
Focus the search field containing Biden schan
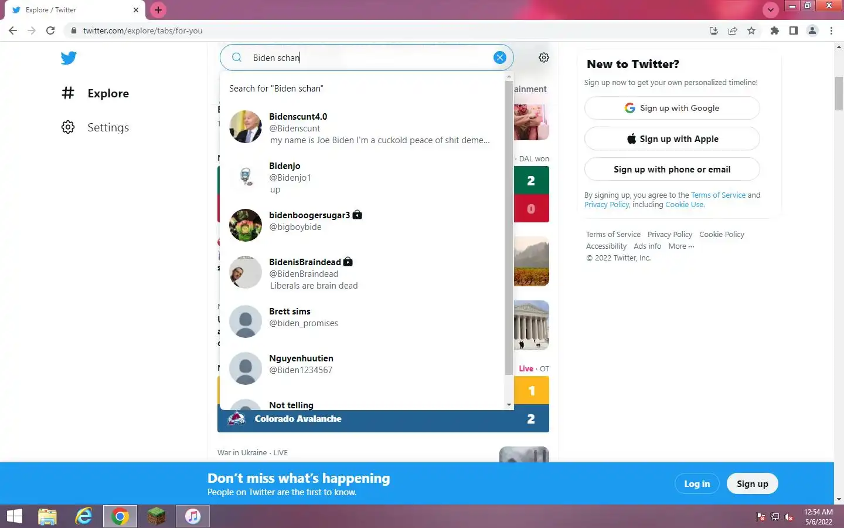coord(367,57)
